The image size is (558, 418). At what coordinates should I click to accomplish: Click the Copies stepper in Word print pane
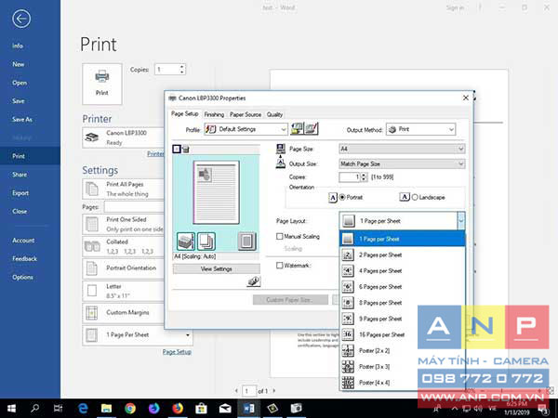click(x=182, y=69)
